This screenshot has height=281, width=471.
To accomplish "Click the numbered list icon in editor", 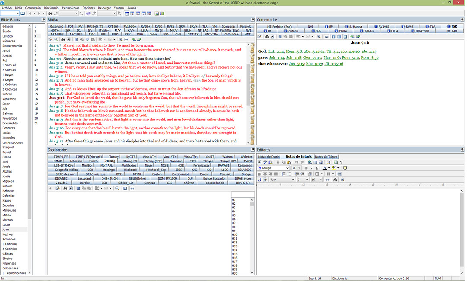I will (x=283, y=174).
